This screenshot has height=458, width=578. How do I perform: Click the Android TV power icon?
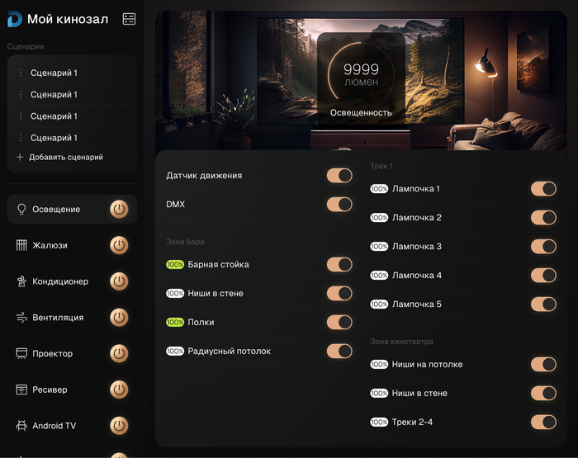[x=119, y=426]
